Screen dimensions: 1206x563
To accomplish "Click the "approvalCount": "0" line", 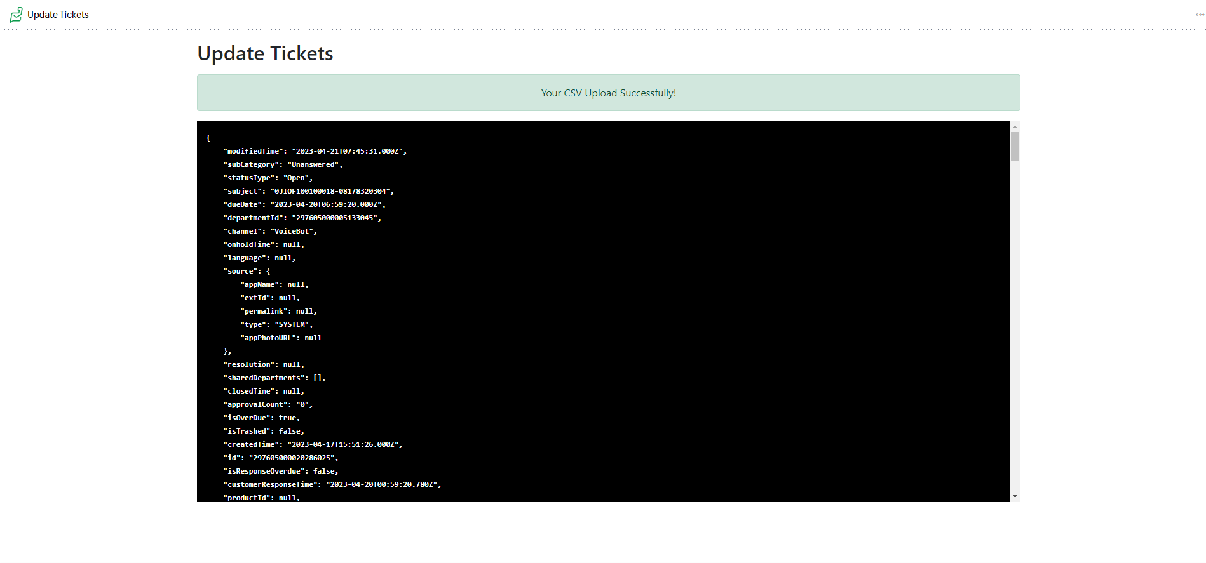I will [268, 404].
